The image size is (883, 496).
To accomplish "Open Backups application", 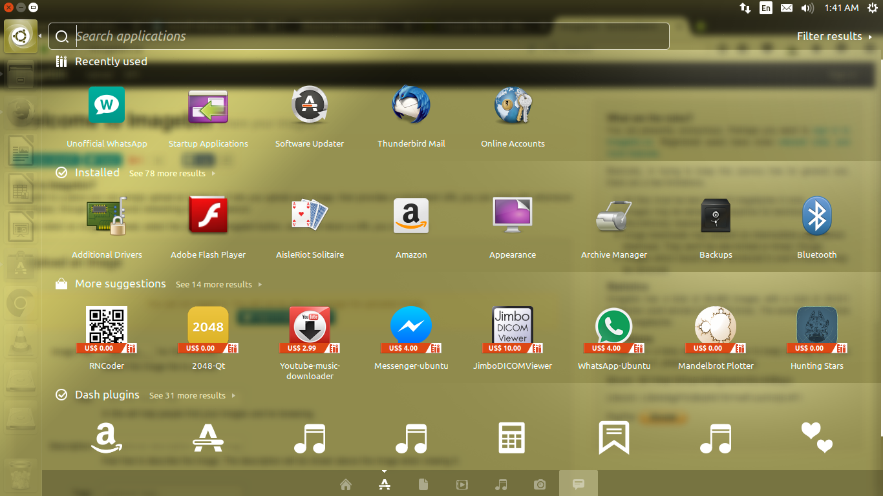I will pyautogui.click(x=716, y=227).
